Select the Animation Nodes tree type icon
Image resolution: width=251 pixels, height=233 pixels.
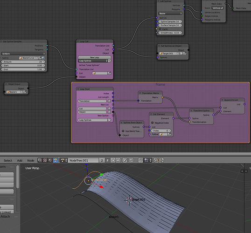pyautogui.click(x=56, y=160)
